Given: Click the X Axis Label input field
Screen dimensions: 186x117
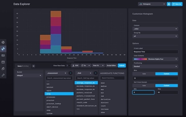Looking at the screenshot, I should pyautogui.click(x=155, y=52).
